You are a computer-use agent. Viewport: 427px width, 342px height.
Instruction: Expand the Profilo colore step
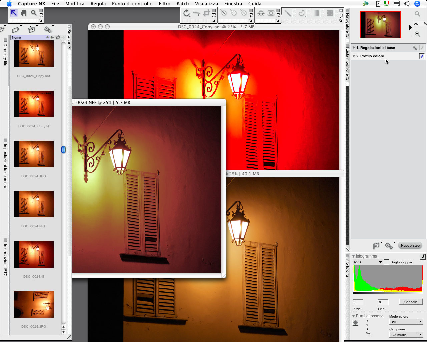tap(354, 56)
